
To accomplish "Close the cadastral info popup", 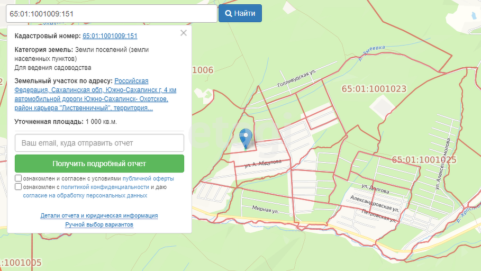I will point(184,33).
